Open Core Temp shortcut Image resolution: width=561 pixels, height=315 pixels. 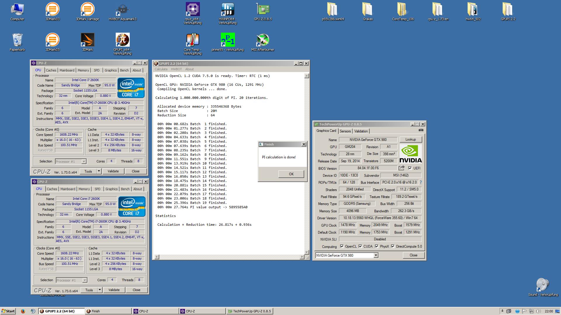[x=193, y=44]
